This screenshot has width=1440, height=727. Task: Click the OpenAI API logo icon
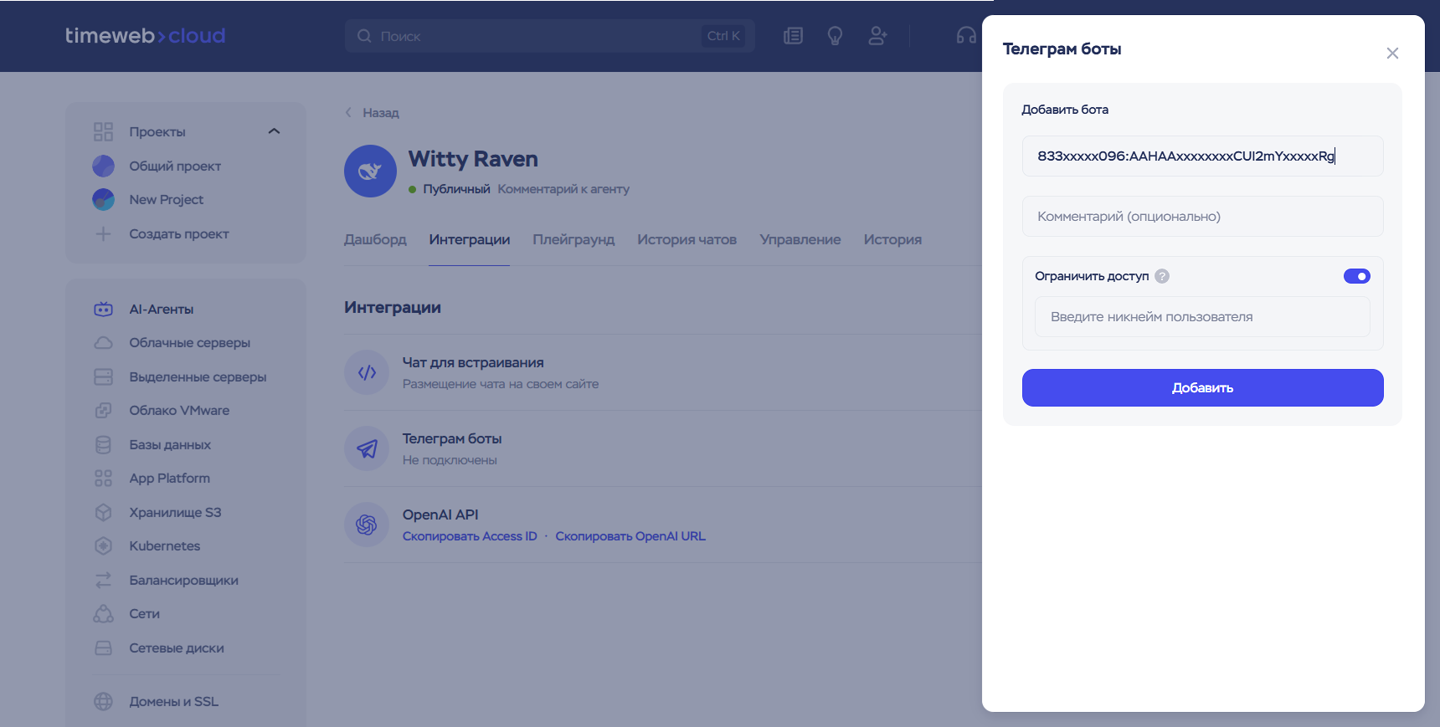click(367, 525)
